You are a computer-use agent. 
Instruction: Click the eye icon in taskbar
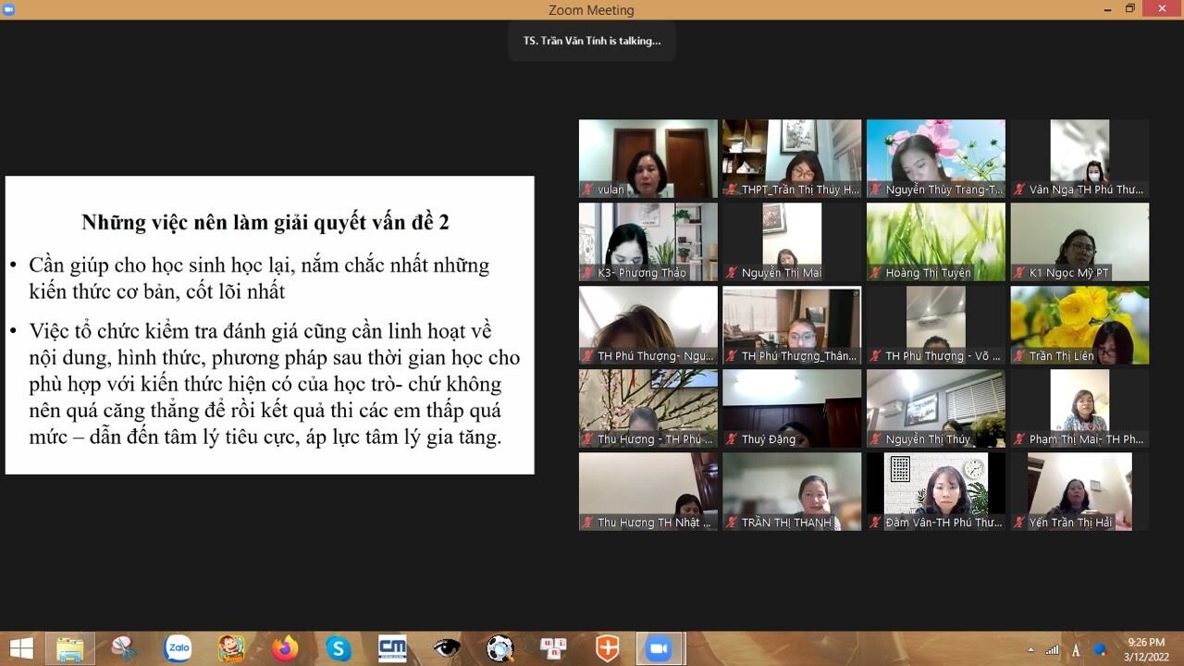[446, 648]
